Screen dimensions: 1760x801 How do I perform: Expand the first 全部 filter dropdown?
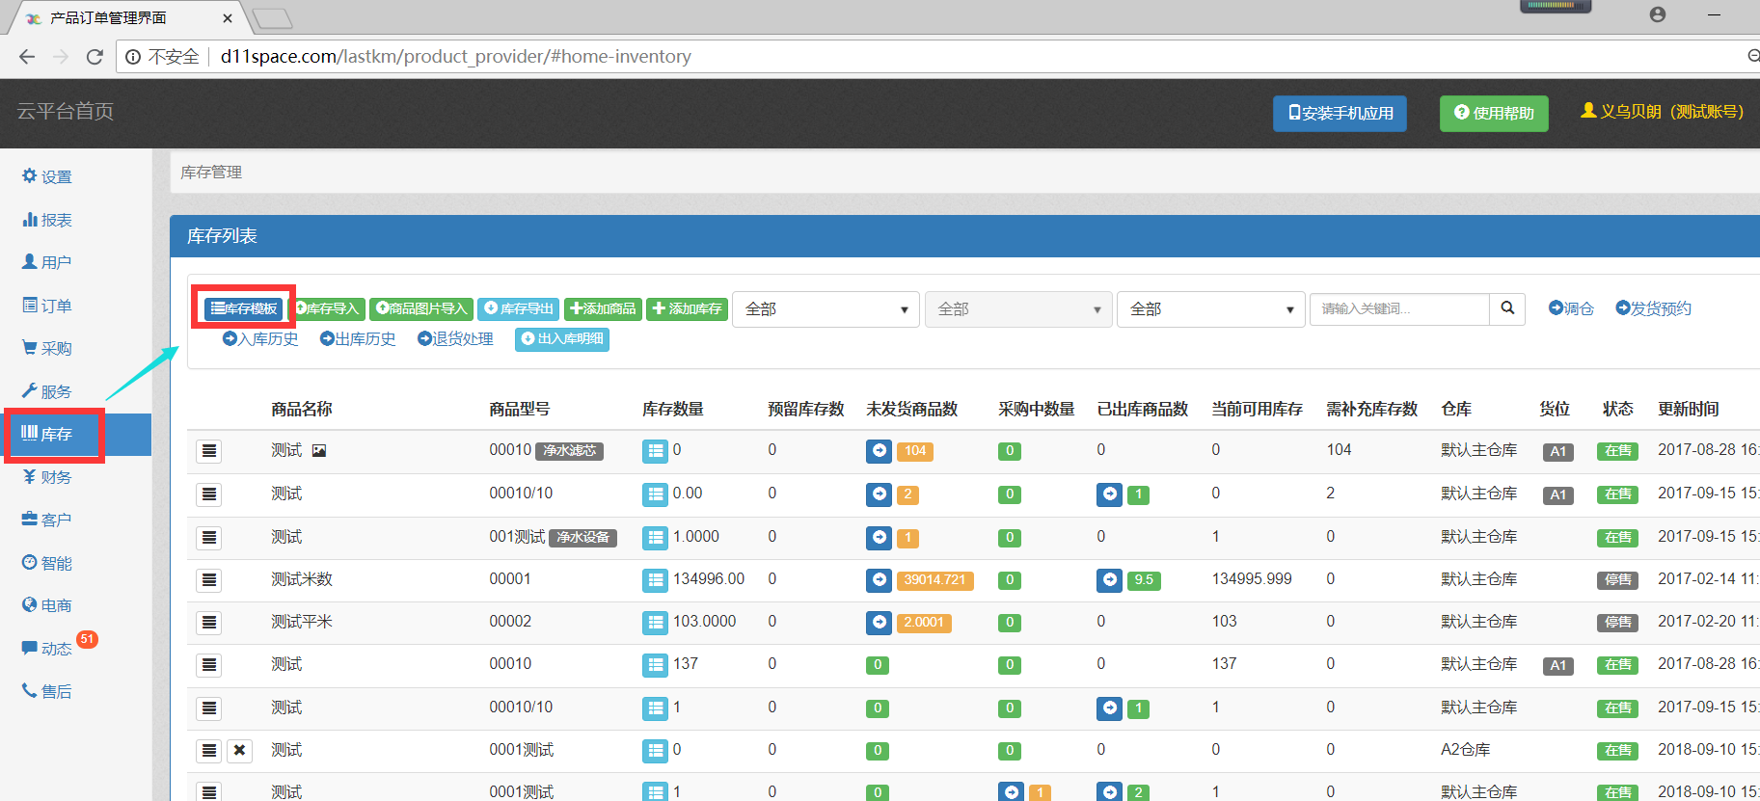[x=826, y=309]
